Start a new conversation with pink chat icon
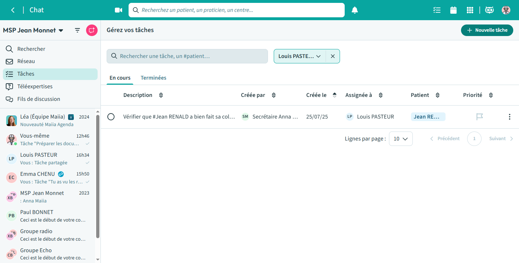The height and width of the screenshot is (263, 519). point(92,30)
